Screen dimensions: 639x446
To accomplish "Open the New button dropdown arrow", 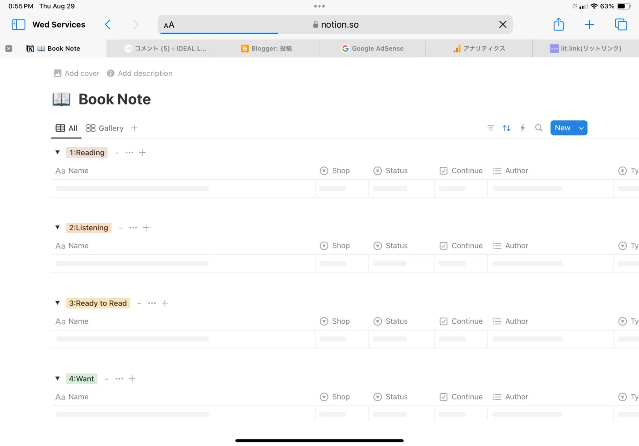I will (581, 128).
